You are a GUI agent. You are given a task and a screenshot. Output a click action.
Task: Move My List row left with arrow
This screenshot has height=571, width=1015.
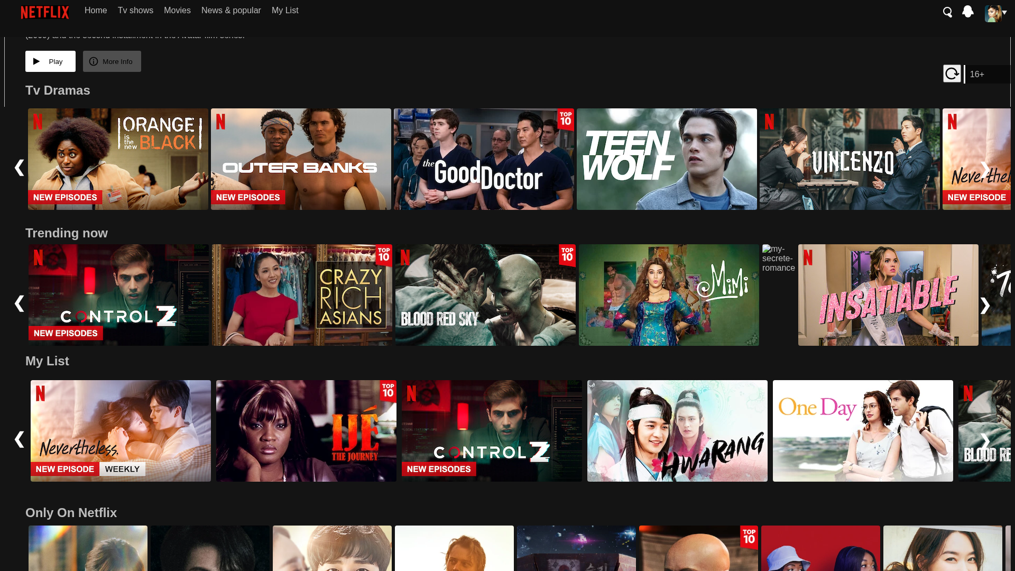click(x=20, y=440)
